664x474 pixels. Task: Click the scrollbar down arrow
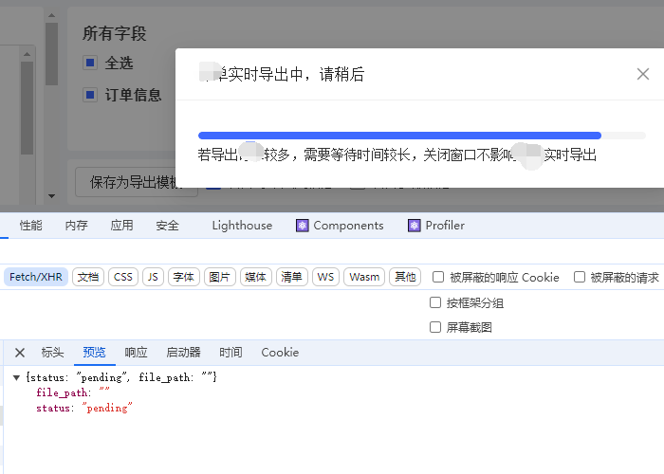click(x=51, y=196)
